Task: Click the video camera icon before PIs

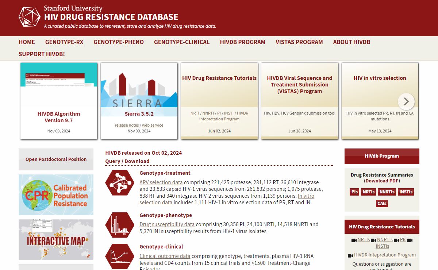Action: point(396,240)
